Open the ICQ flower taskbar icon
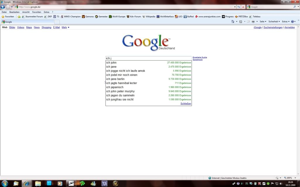Viewport: 300px width, 187px height. pyautogui.click(x=82, y=183)
